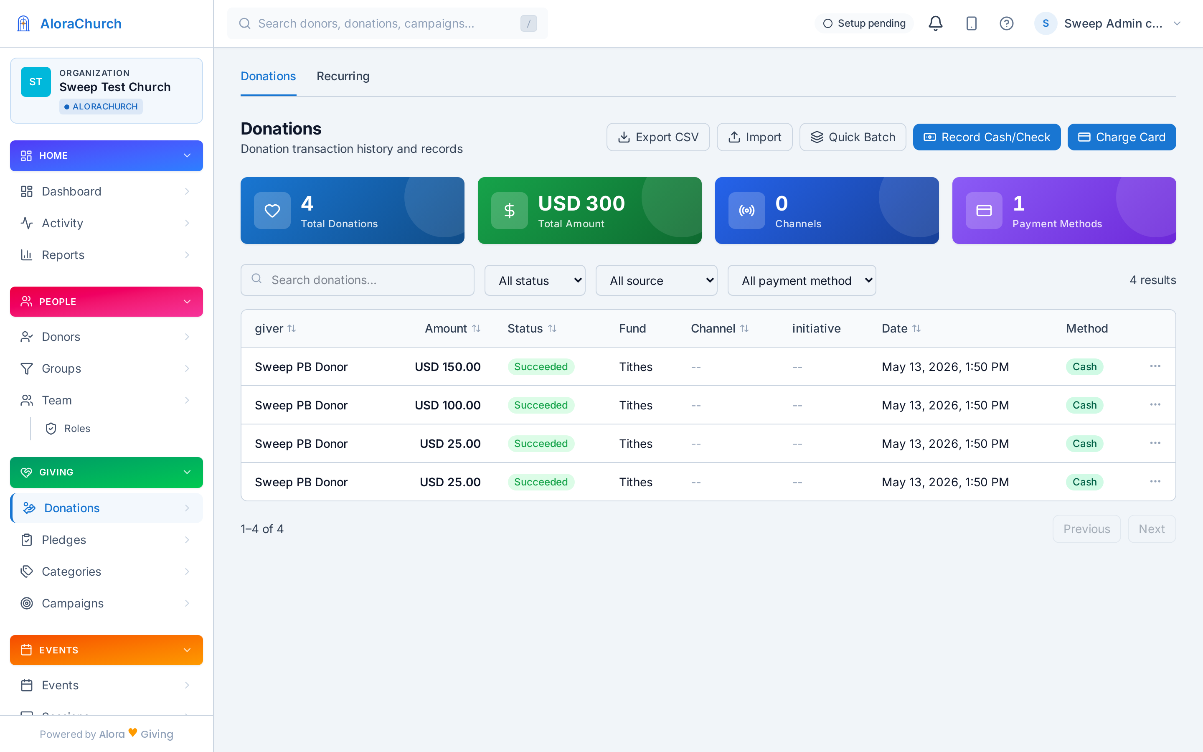Click the Activity pulse icon in sidebar
This screenshot has width=1203, height=752.
pos(26,224)
